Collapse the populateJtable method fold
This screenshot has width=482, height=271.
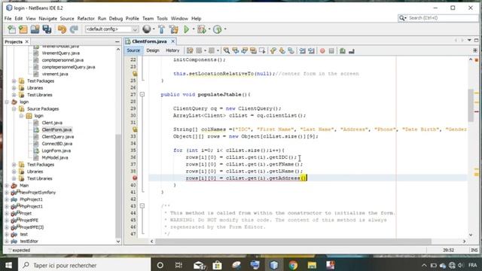(142, 94)
